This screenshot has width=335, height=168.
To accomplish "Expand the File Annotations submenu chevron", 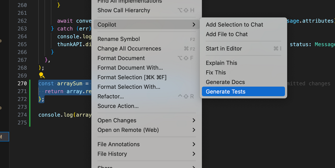I will [194, 144].
